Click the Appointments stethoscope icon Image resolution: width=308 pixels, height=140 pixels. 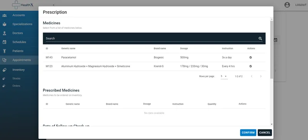[4, 60]
